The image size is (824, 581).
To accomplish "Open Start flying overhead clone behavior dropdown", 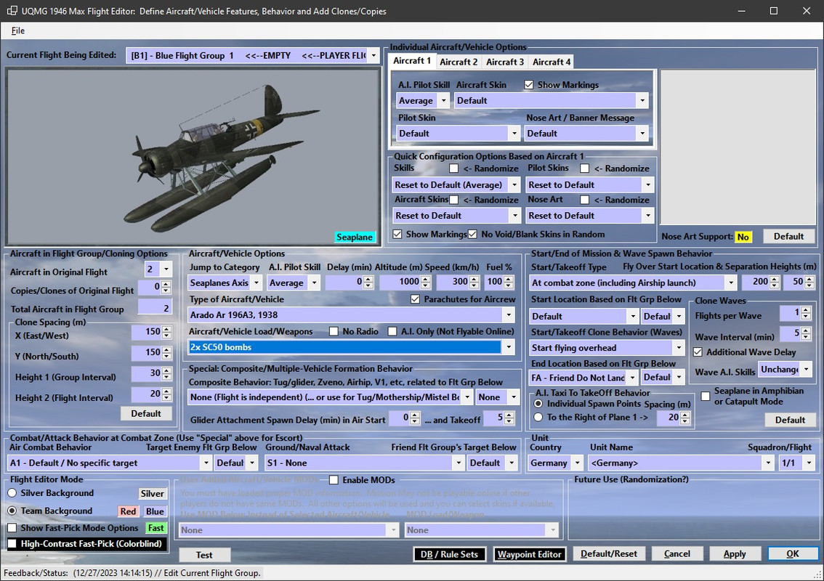I will [679, 348].
